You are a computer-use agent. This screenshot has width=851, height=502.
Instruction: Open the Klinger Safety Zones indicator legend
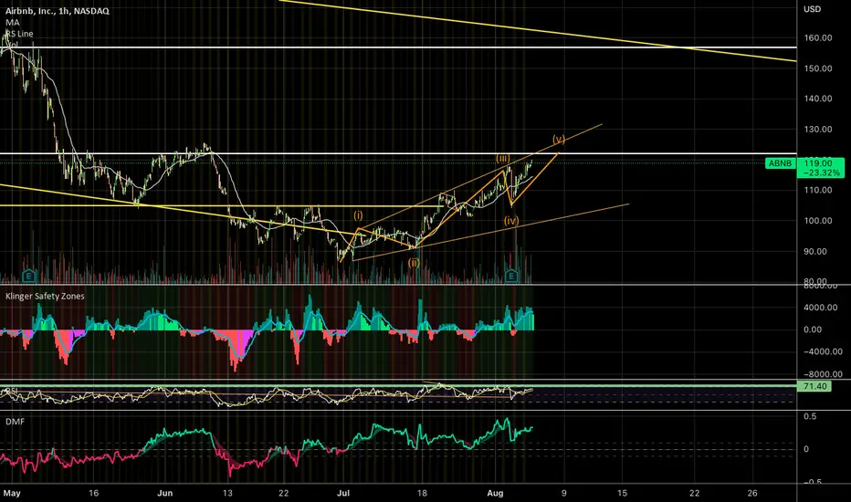[45, 297]
